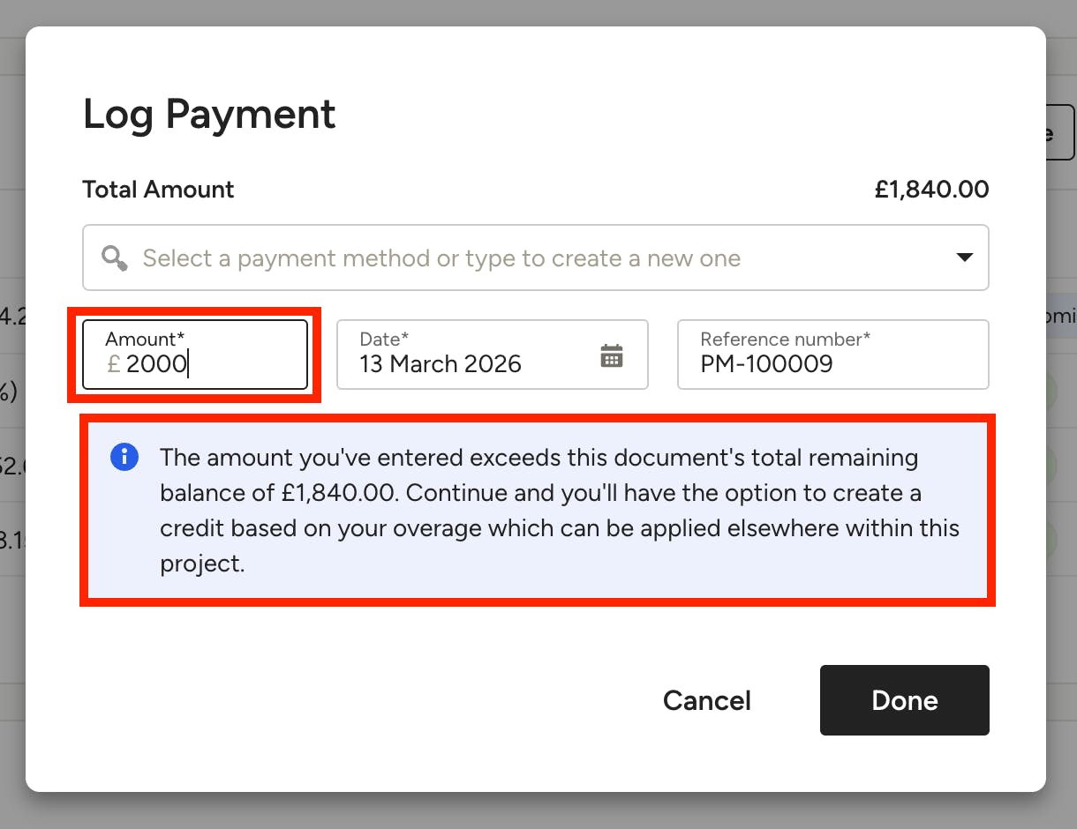Click the Date* field label
The width and height of the screenshot is (1077, 829).
click(384, 339)
